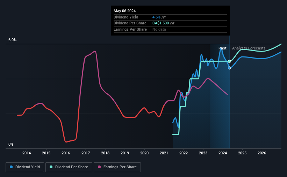Click the teal dividend per share data point marker
This screenshot has height=177, width=287.
pyautogui.click(x=229, y=61)
